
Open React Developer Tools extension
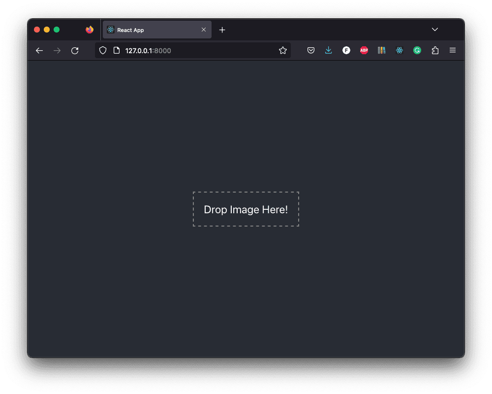pyautogui.click(x=400, y=50)
